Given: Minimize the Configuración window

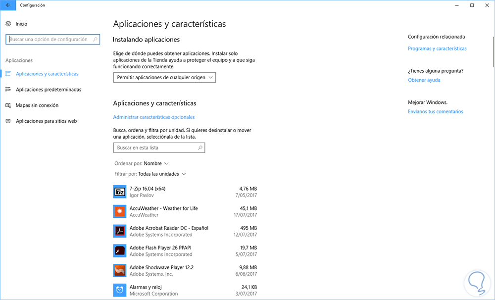Looking at the screenshot, I should tap(457, 5).
